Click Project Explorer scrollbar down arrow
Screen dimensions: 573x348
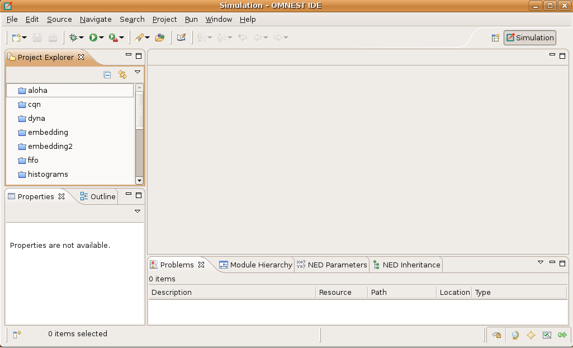[139, 180]
